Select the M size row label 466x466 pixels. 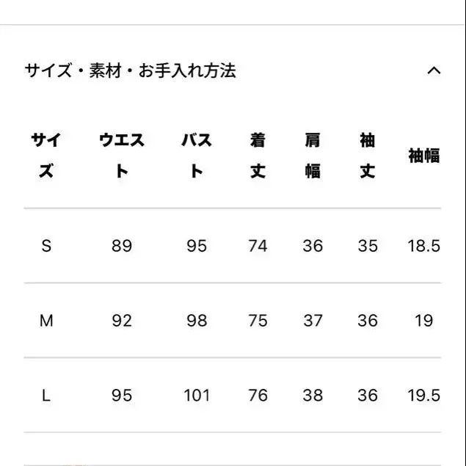[x=46, y=321]
